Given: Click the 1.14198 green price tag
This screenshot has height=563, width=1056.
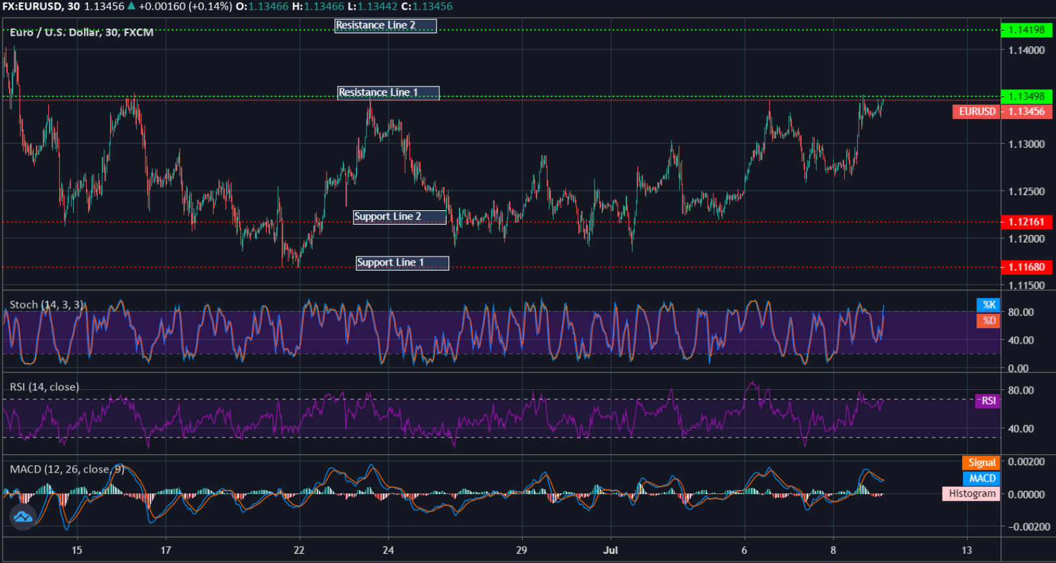Looking at the screenshot, I should click(x=1027, y=30).
